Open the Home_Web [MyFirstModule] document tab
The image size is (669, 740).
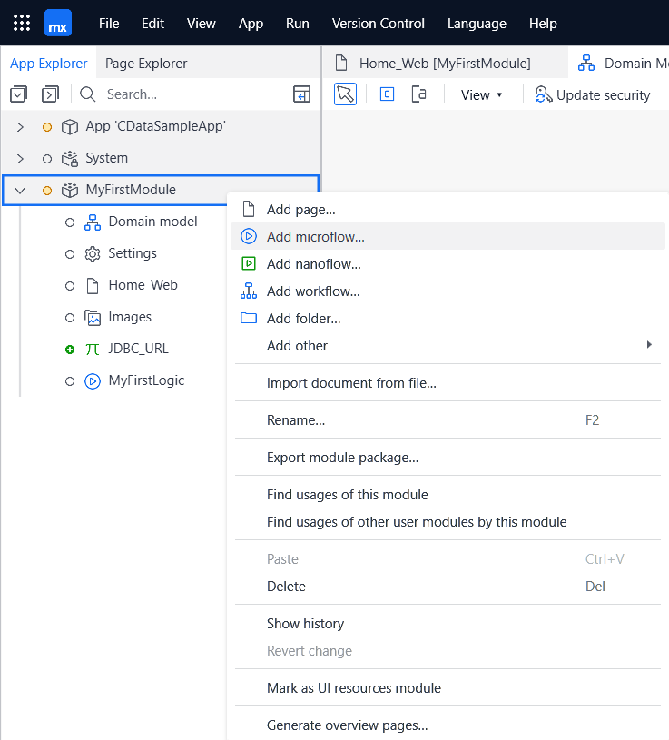[444, 64]
